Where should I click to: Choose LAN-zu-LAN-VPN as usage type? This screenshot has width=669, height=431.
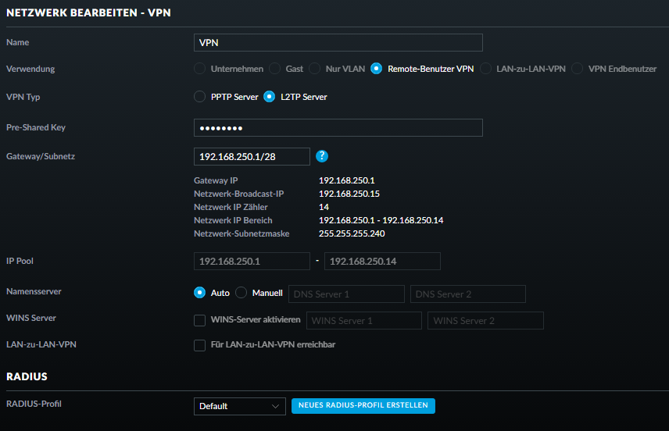tap(486, 69)
